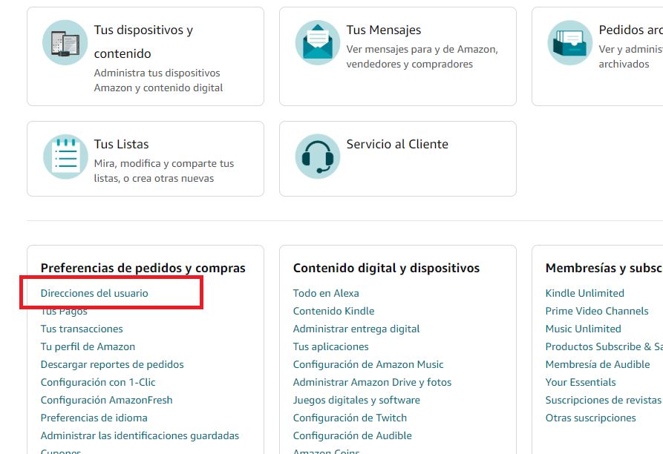Click 'Mira, modifica y comparte tus listas' description
663x454 pixels.
pyautogui.click(x=163, y=171)
